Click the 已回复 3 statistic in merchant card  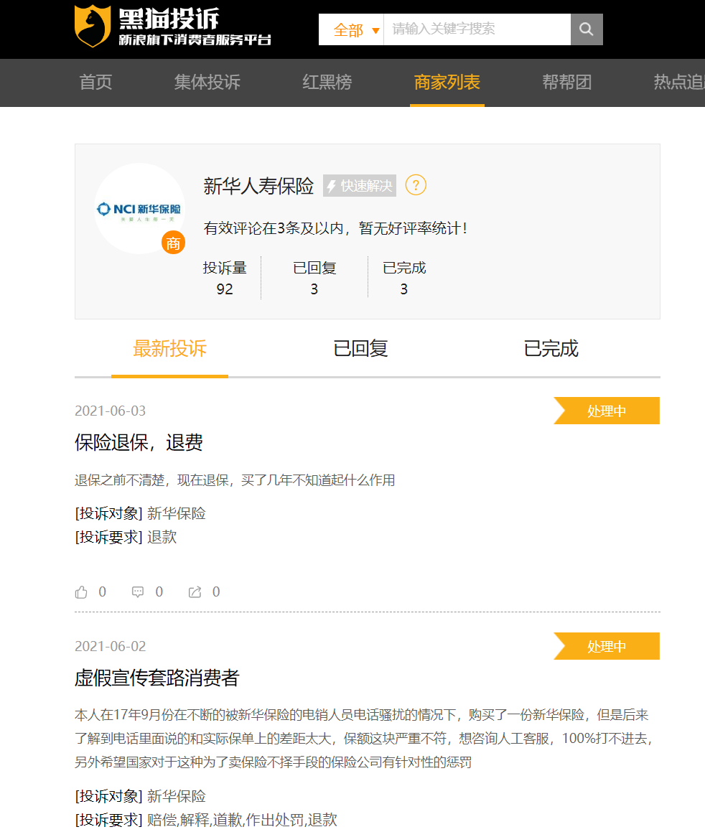pos(314,278)
